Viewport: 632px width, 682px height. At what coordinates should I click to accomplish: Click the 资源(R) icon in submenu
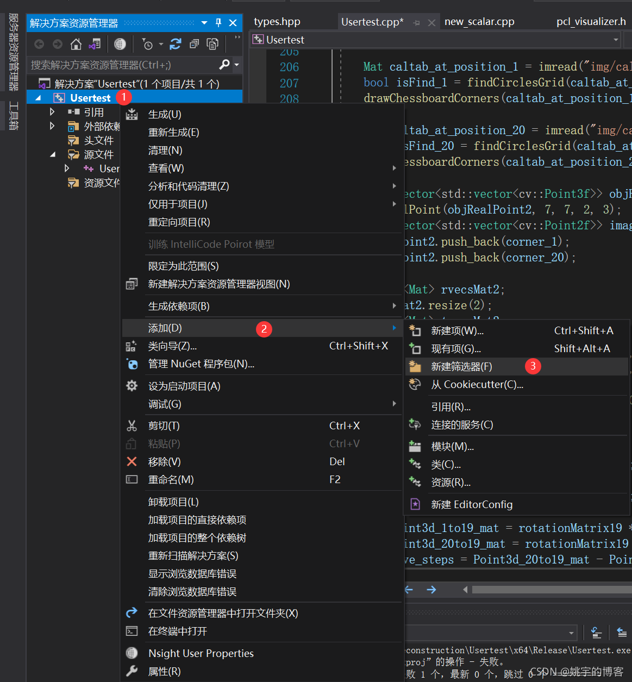click(x=415, y=482)
